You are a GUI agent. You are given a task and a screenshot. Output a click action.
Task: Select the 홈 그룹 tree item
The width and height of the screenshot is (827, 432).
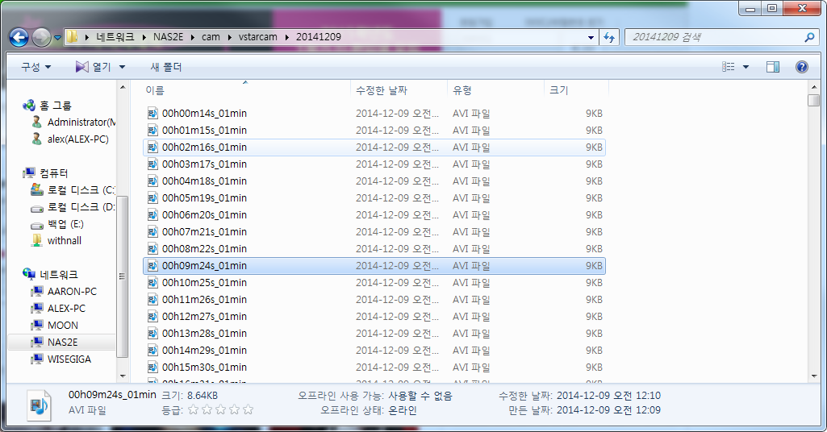pyautogui.click(x=55, y=106)
